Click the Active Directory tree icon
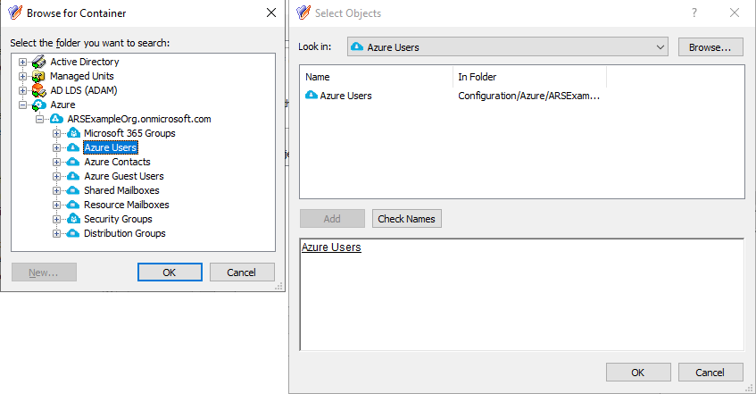The image size is (756, 394). [38, 62]
